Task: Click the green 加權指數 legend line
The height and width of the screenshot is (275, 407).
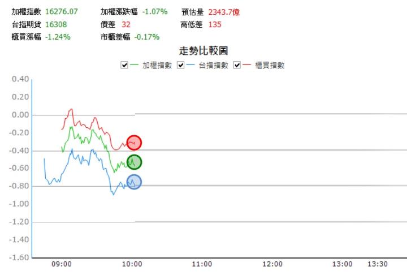Action: pos(134,65)
